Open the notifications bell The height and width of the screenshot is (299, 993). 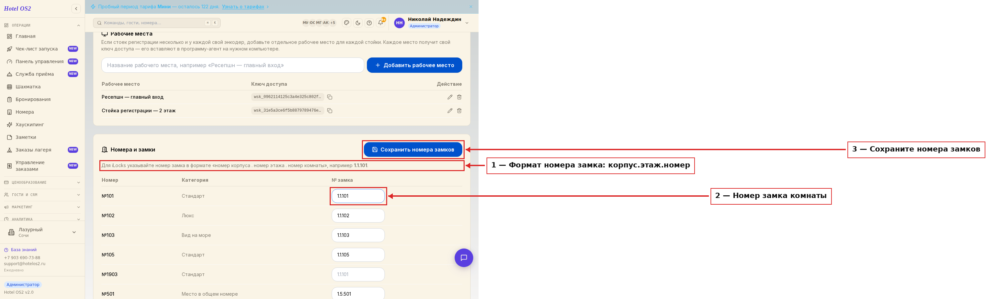381,22
